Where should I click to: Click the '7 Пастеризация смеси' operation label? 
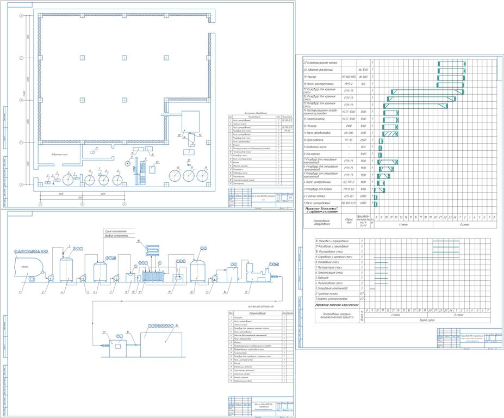click(329, 267)
